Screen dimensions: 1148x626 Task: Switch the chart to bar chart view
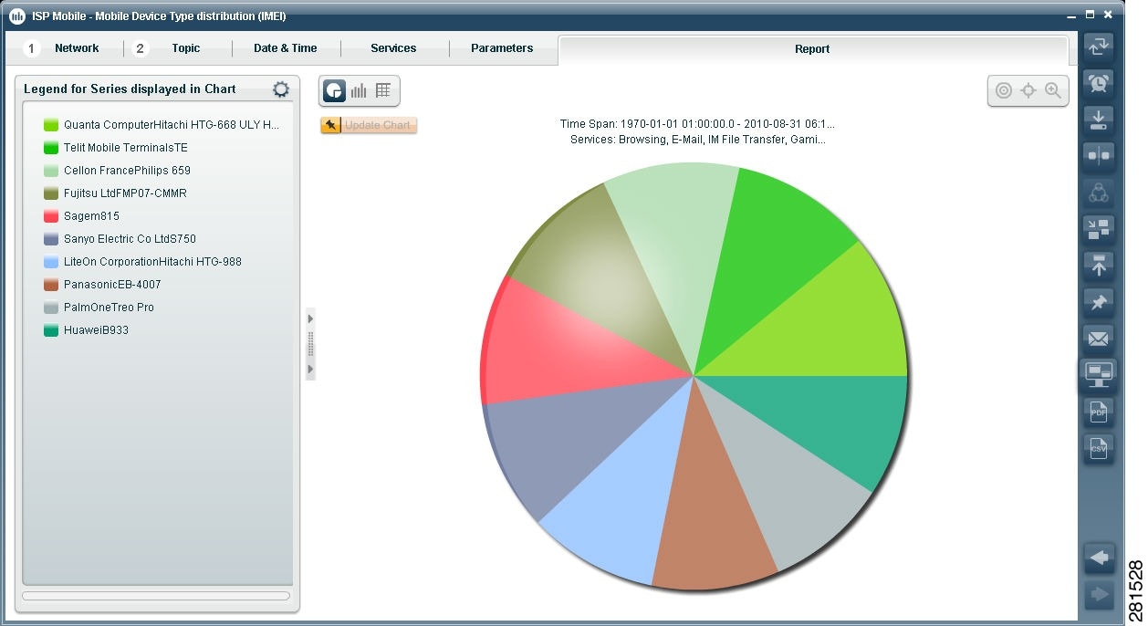tap(359, 90)
